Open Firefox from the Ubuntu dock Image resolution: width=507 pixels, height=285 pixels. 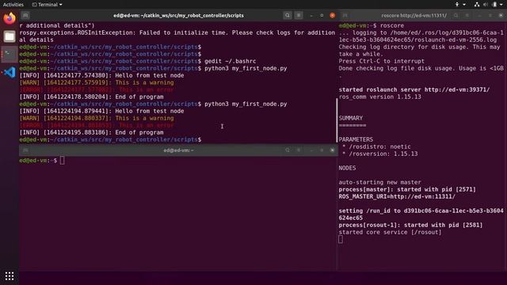10,18
